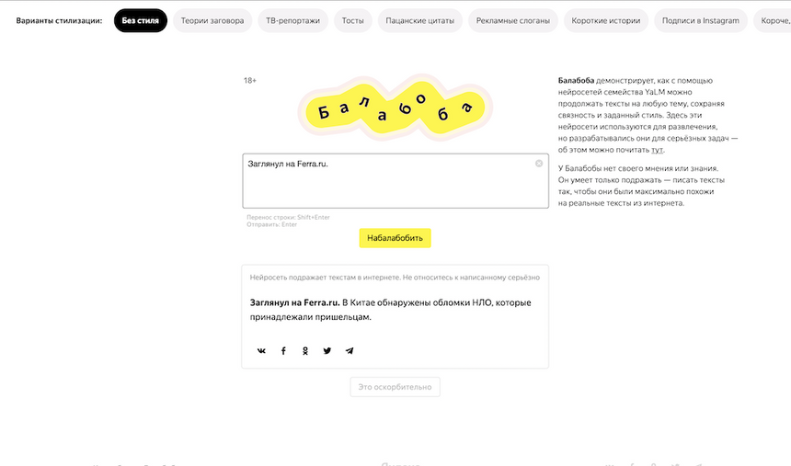791x466 pixels.
Task: Select the "Без стиля" style option
Action: (x=141, y=20)
